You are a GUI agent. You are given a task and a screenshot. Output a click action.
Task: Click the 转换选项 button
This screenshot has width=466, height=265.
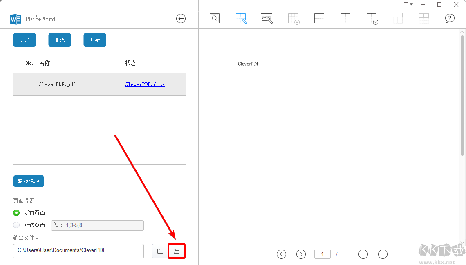tap(29, 181)
